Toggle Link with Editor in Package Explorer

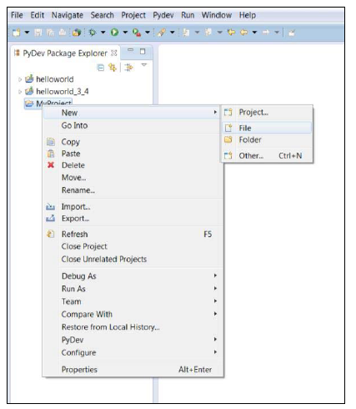click(113, 68)
